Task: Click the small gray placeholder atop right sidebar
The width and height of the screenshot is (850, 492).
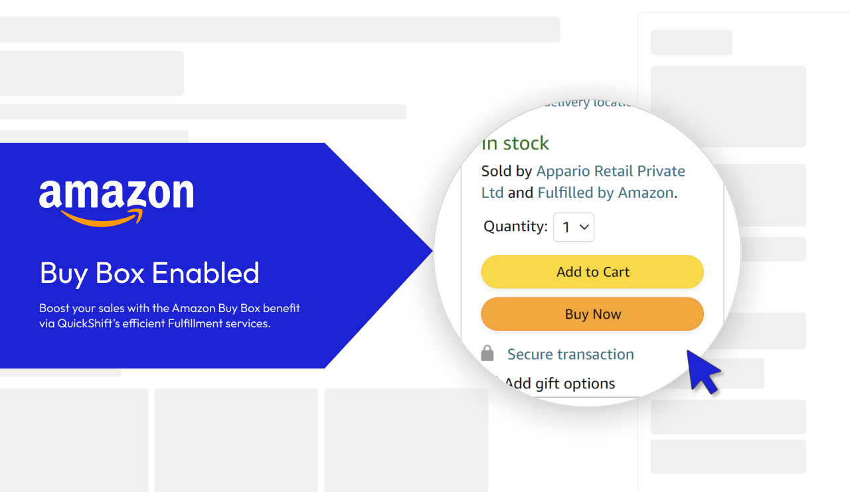Action: pos(691,42)
